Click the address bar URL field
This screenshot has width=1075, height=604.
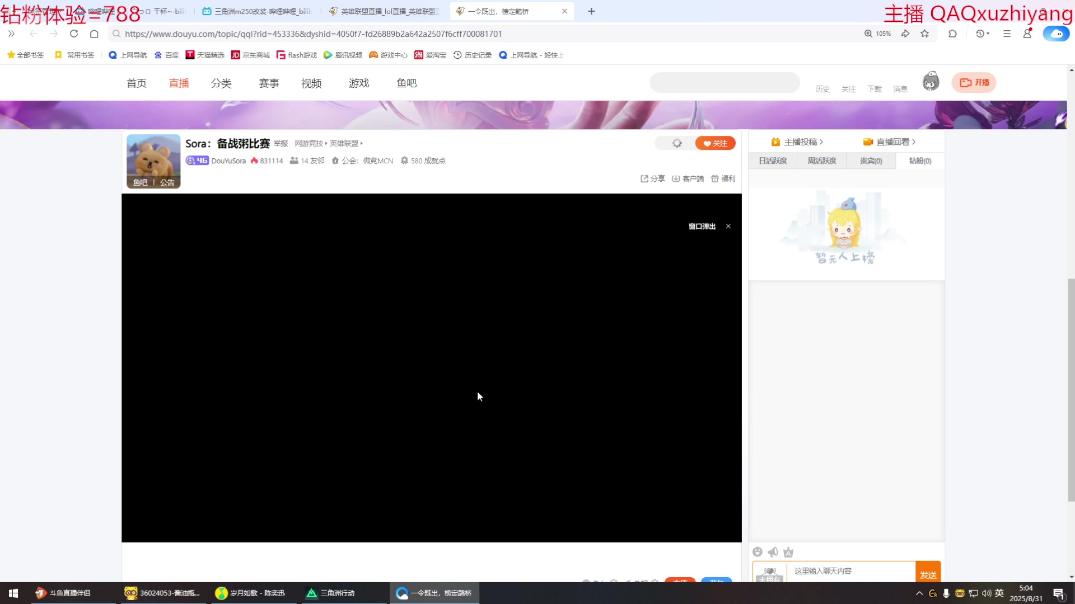[482, 34]
